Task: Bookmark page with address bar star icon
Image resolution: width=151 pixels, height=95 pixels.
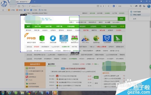Action: click(x=101, y=6)
